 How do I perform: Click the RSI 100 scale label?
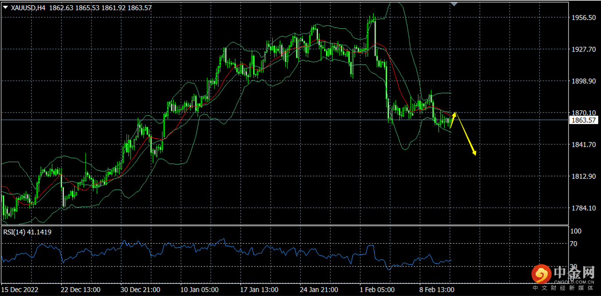tap(575, 231)
